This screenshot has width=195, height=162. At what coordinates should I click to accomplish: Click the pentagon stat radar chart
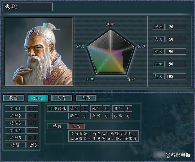pyautogui.click(x=111, y=52)
